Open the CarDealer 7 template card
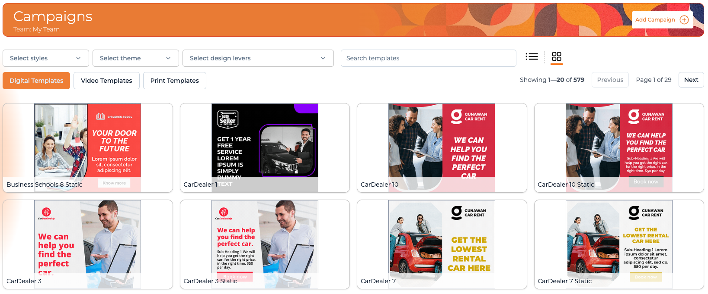Image resolution: width=708 pixels, height=294 pixels. tap(442, 244)
